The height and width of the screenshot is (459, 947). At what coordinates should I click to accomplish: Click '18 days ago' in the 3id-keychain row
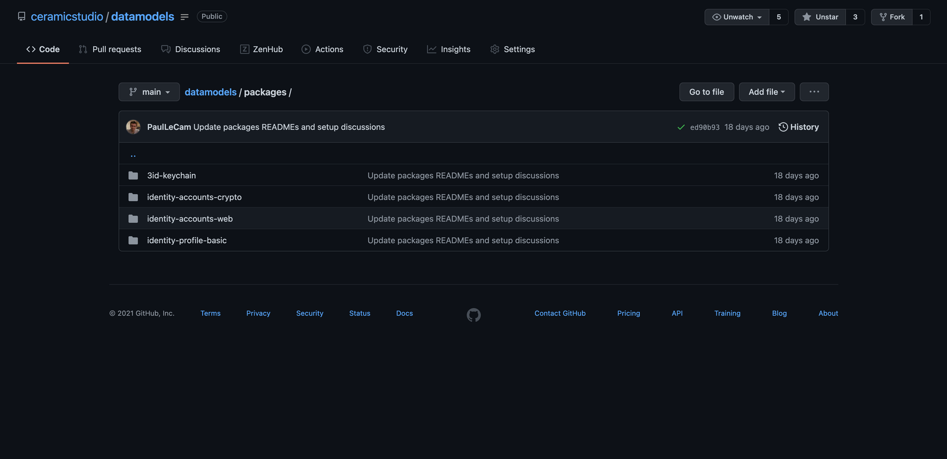coord(796,175)
